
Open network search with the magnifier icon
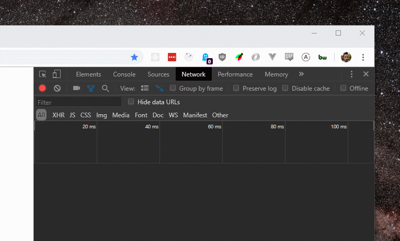coord(105,89)
